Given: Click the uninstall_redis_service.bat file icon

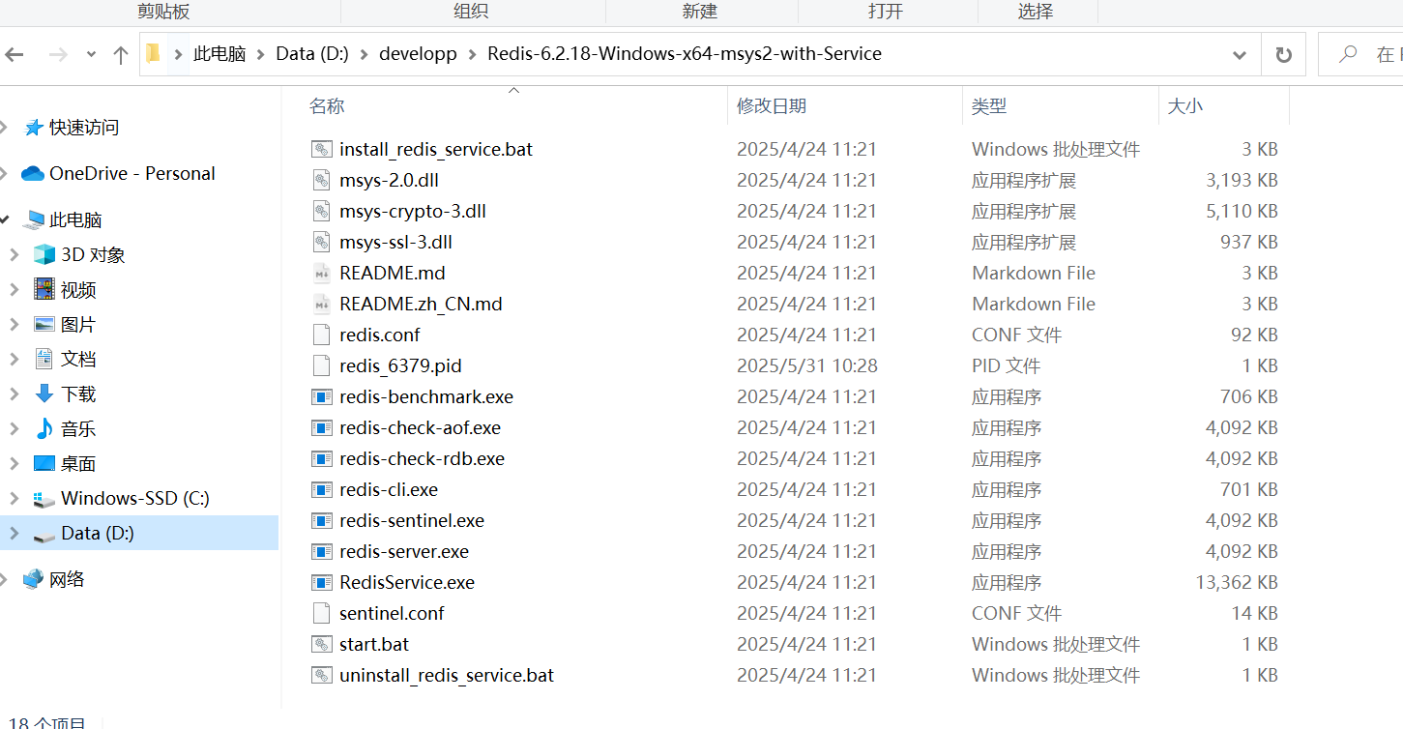Looking at the screenshot, I should click(321, 675).
